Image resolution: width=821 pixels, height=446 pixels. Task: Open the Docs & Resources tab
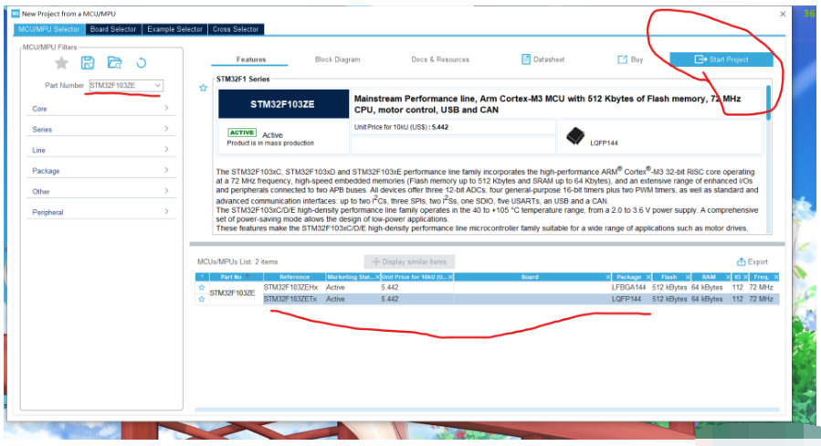pyautogui.click(x=440, y=59)
